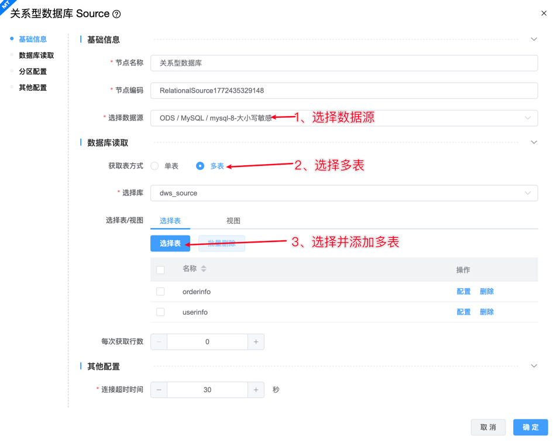This screenshot has width=557, height=443.
Task: Collapse the 其他配置 section chevron
Action: (x=534, y=366)
